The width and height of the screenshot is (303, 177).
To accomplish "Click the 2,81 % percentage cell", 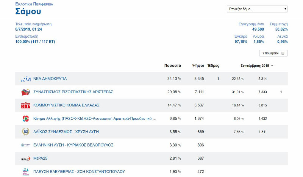I will click(175, 158).
